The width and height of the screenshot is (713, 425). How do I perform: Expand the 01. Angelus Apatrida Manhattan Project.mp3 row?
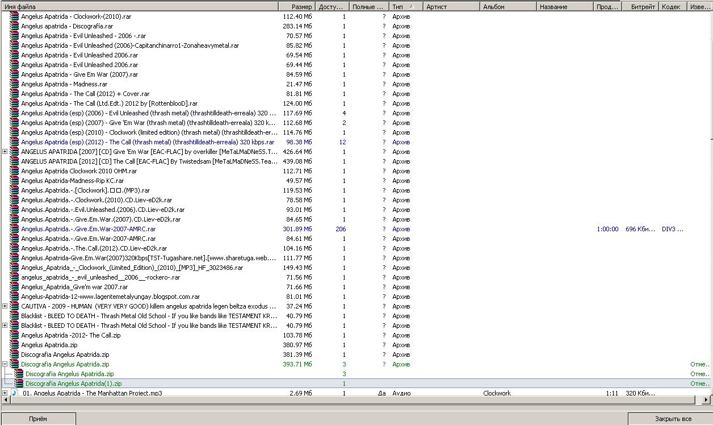5,393
